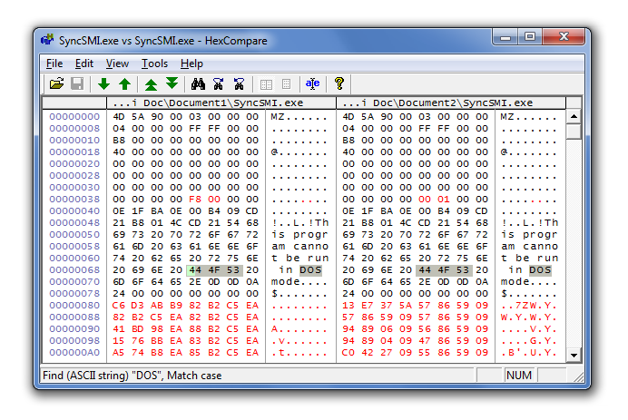Click red byte F8 in the left pane
This screenshot has height=420, width=628.
pos(195,200)
